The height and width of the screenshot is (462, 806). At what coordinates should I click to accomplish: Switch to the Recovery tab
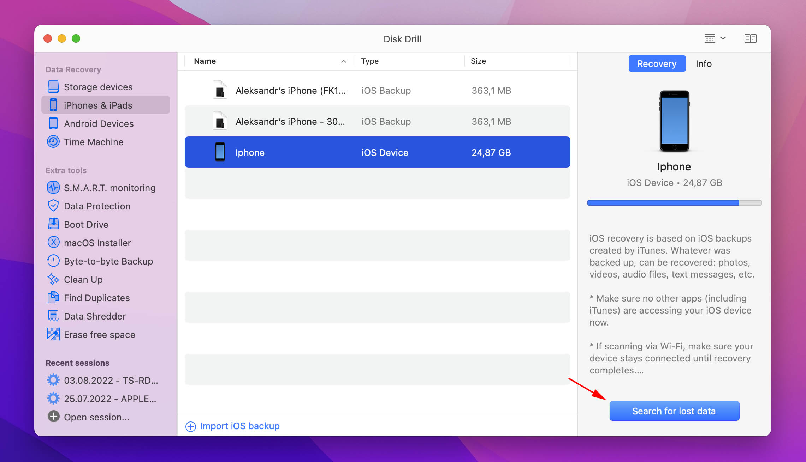click(657, 64)
